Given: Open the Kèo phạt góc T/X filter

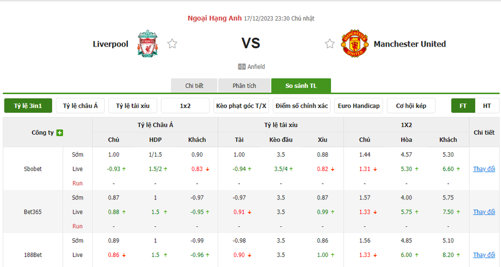Looking at the screenshot, I should coord(241,106).
